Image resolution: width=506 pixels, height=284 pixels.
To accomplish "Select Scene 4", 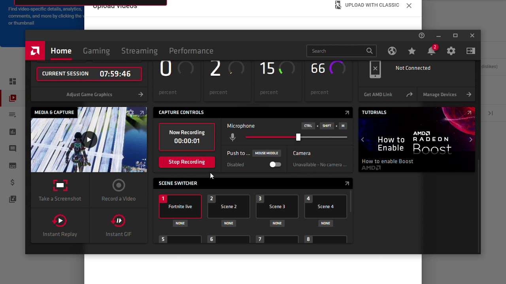I will coord(326,207).
